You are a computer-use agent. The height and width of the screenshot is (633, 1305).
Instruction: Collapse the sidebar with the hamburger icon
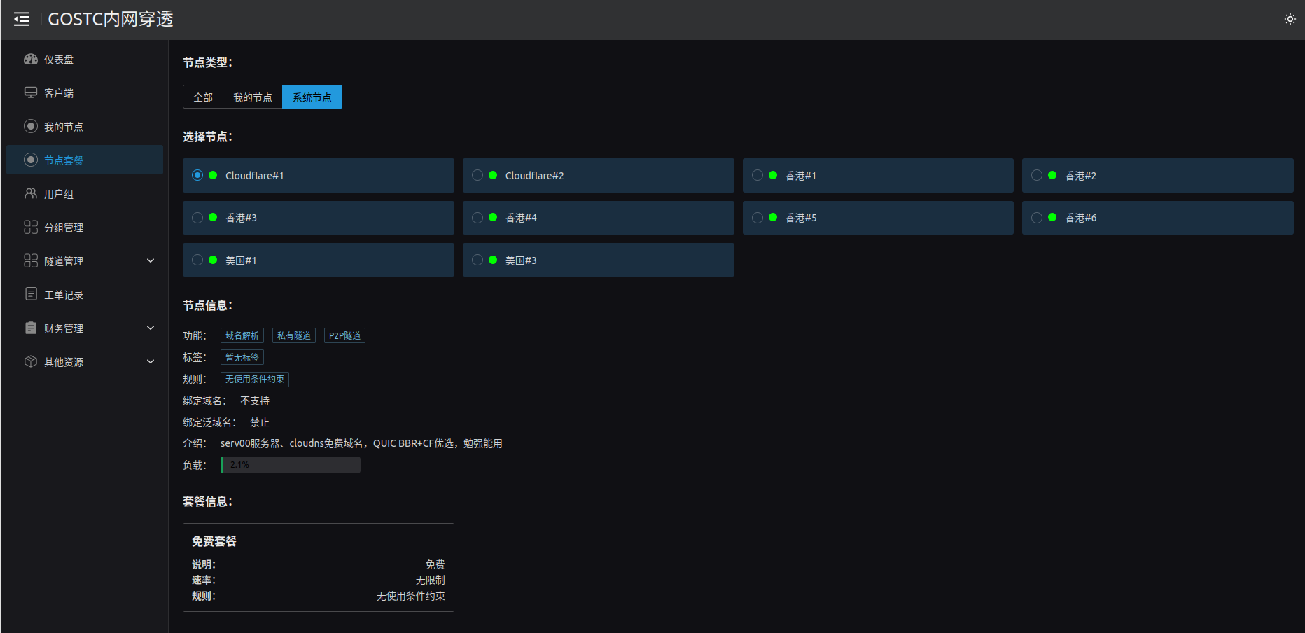click(22, 19)
